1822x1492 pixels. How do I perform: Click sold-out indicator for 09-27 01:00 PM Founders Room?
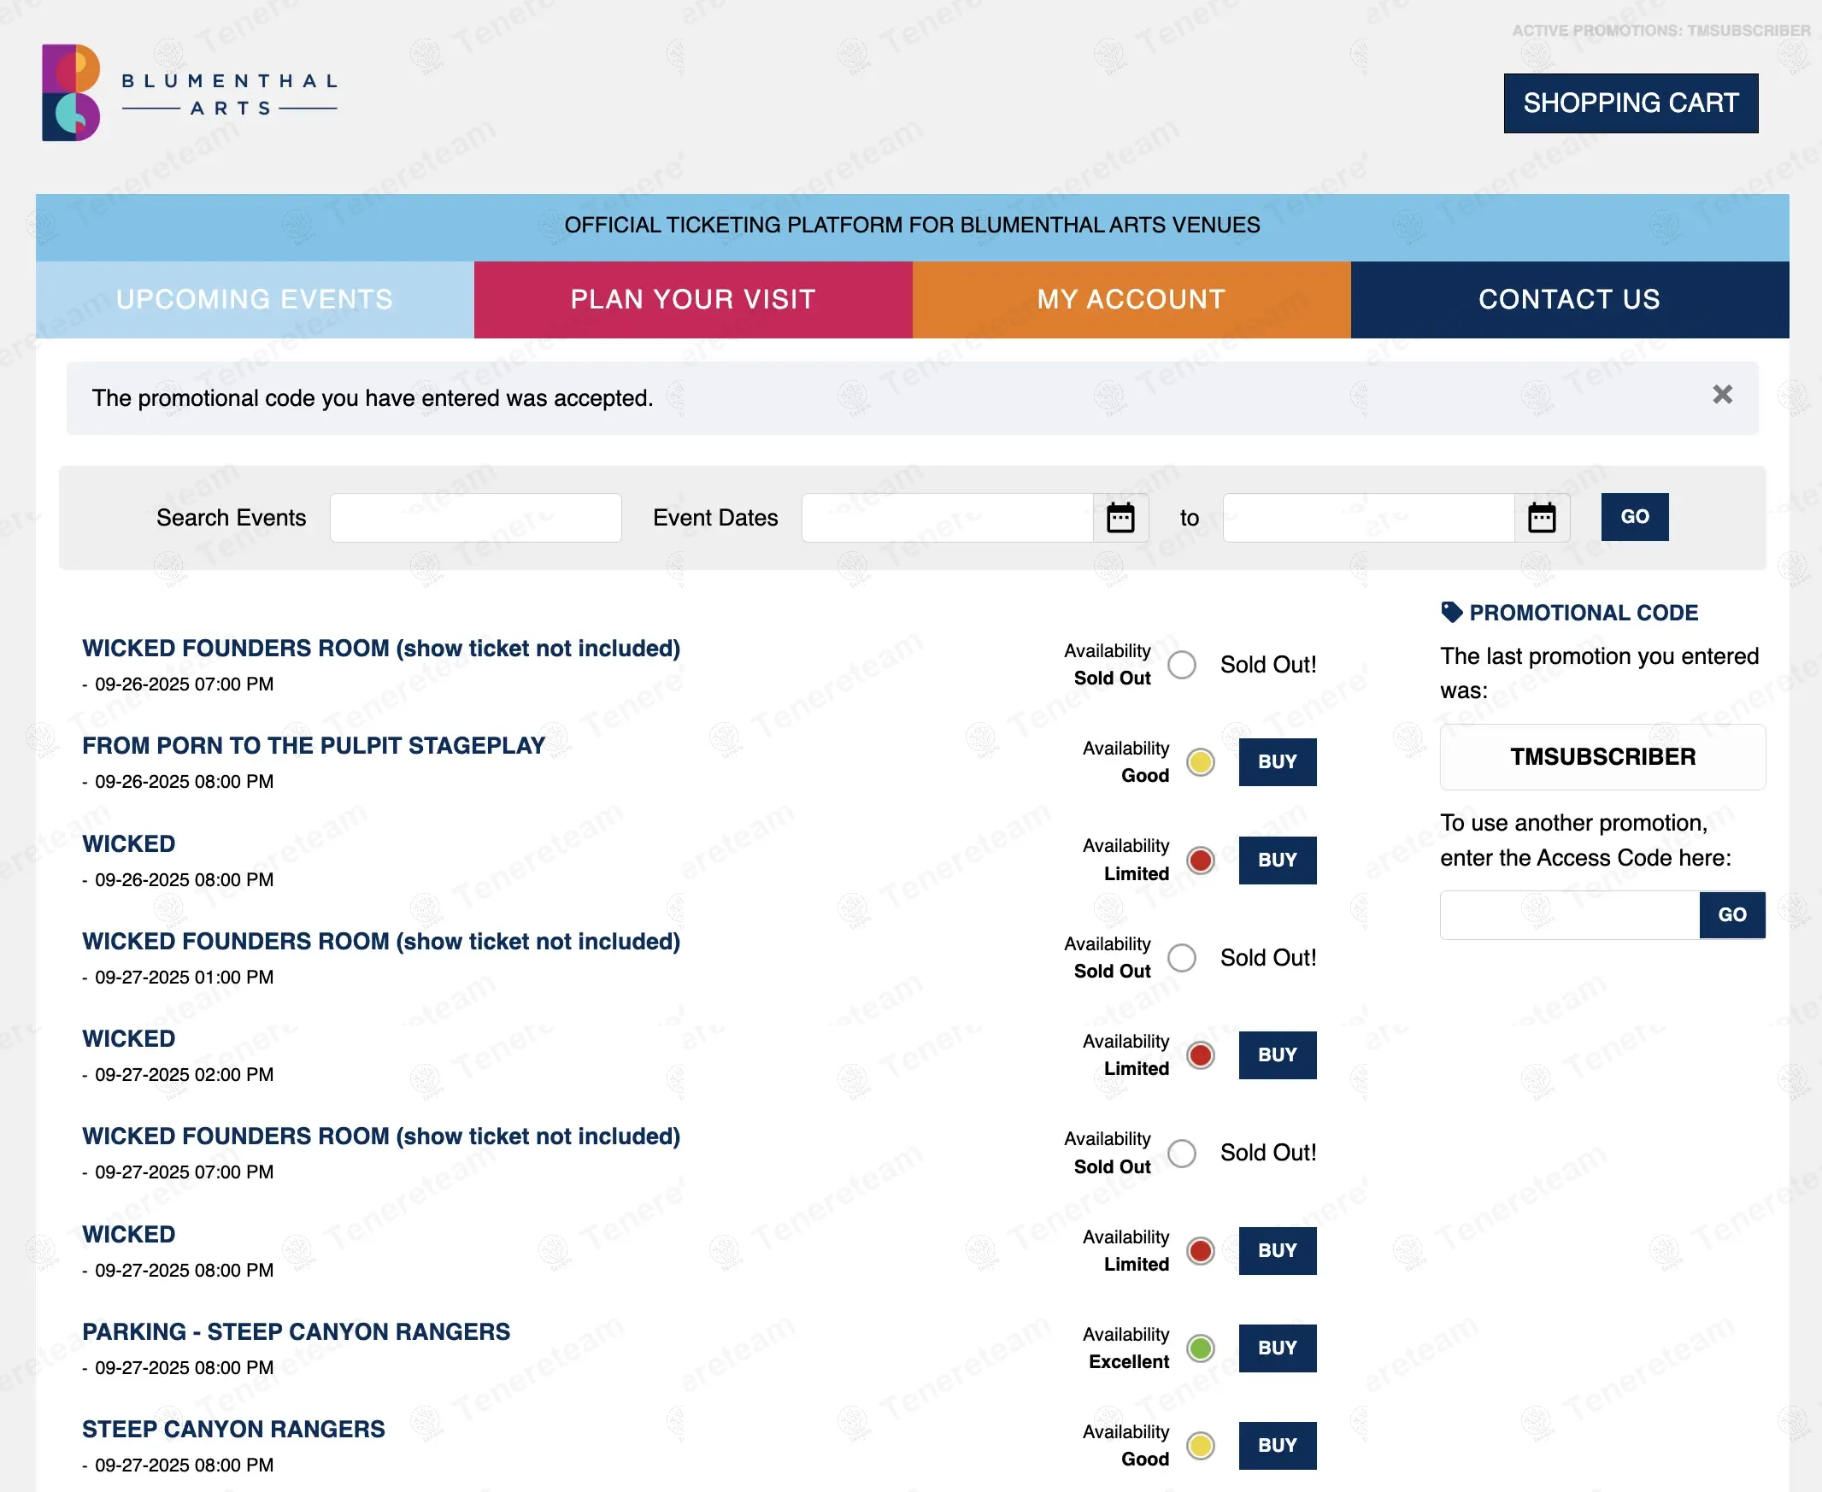point(1182,957)
